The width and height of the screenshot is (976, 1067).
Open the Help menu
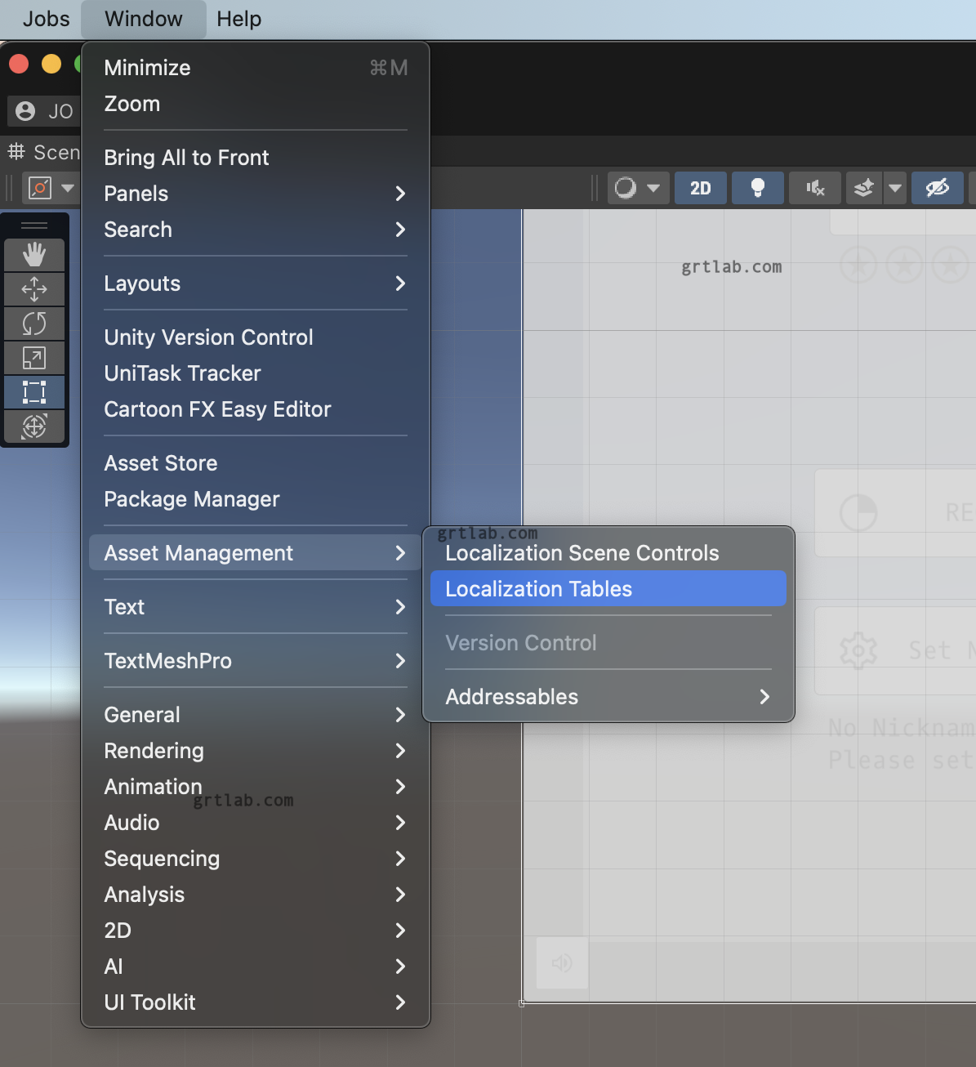point(238,19)
